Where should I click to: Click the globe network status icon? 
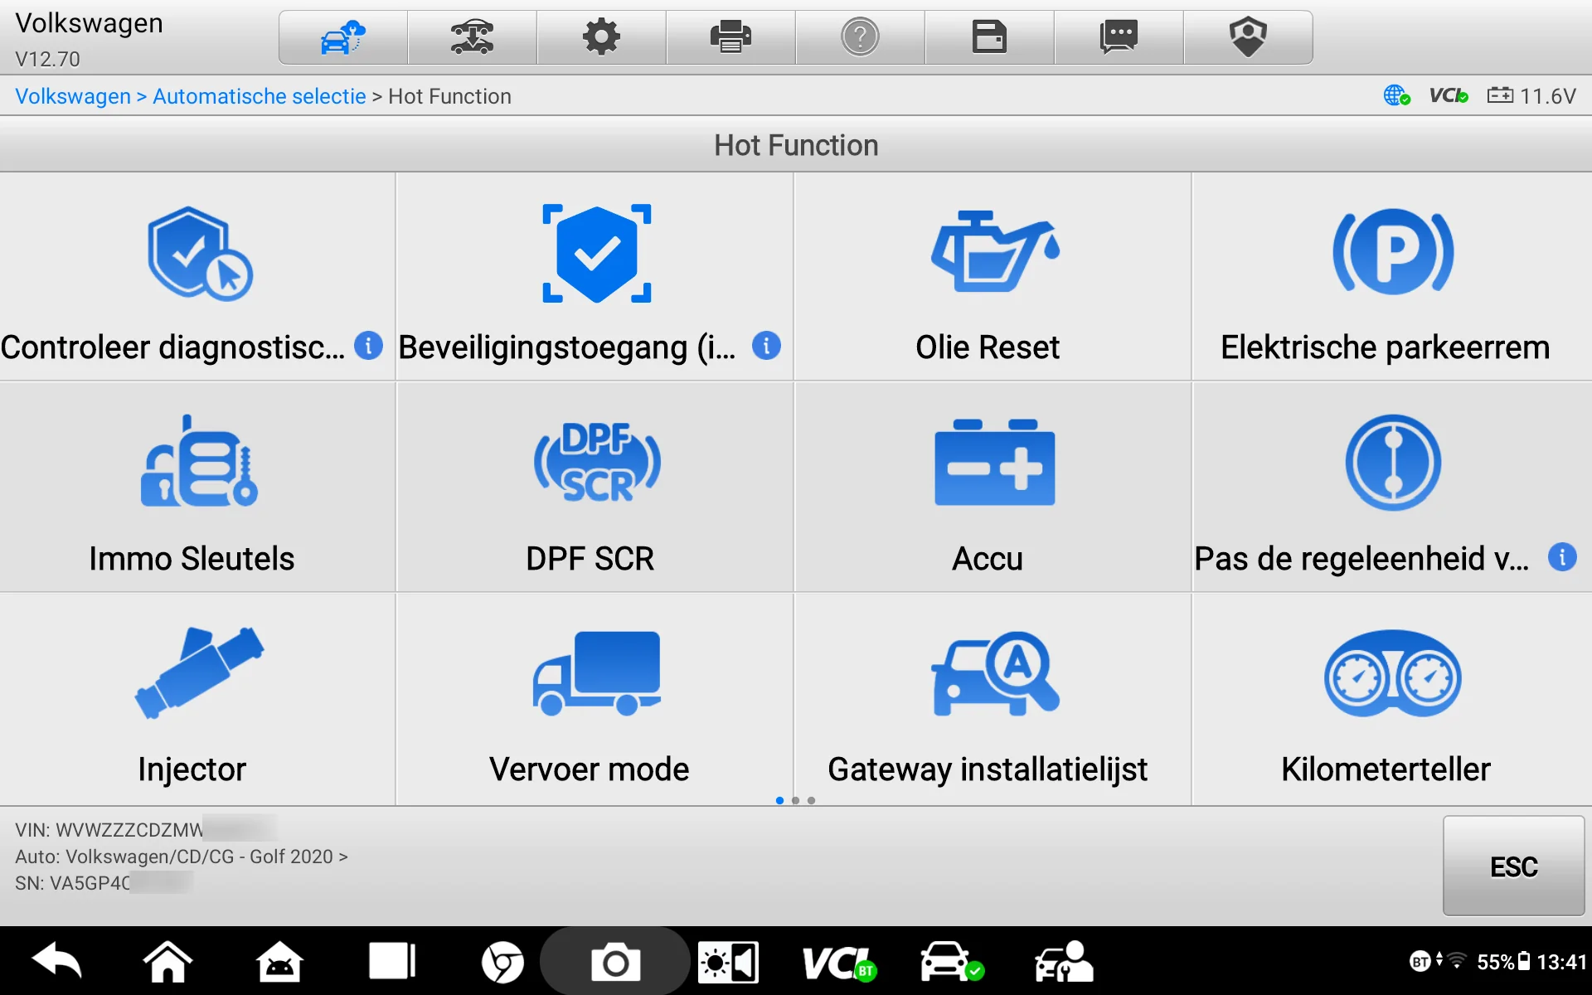click(x=1396, y=96)
